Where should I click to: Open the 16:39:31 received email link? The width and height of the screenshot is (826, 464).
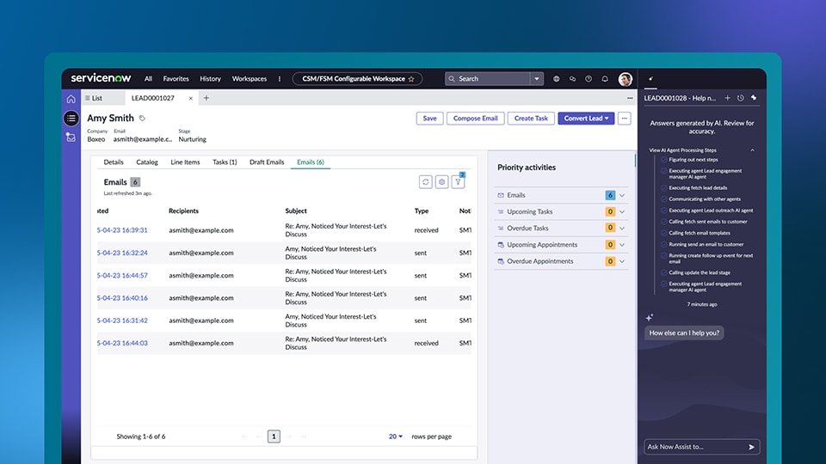122,230
